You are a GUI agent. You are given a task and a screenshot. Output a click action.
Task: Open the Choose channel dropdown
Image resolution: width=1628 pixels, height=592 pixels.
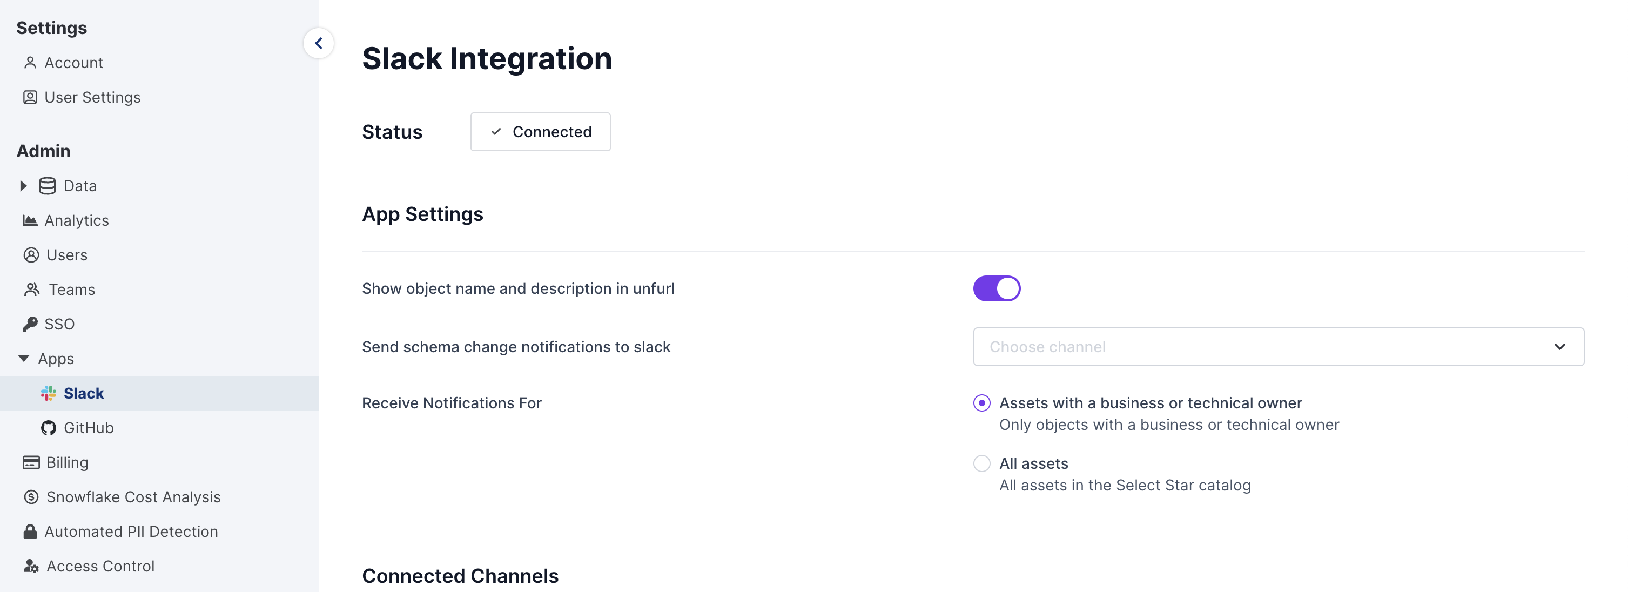(1278, 347)
